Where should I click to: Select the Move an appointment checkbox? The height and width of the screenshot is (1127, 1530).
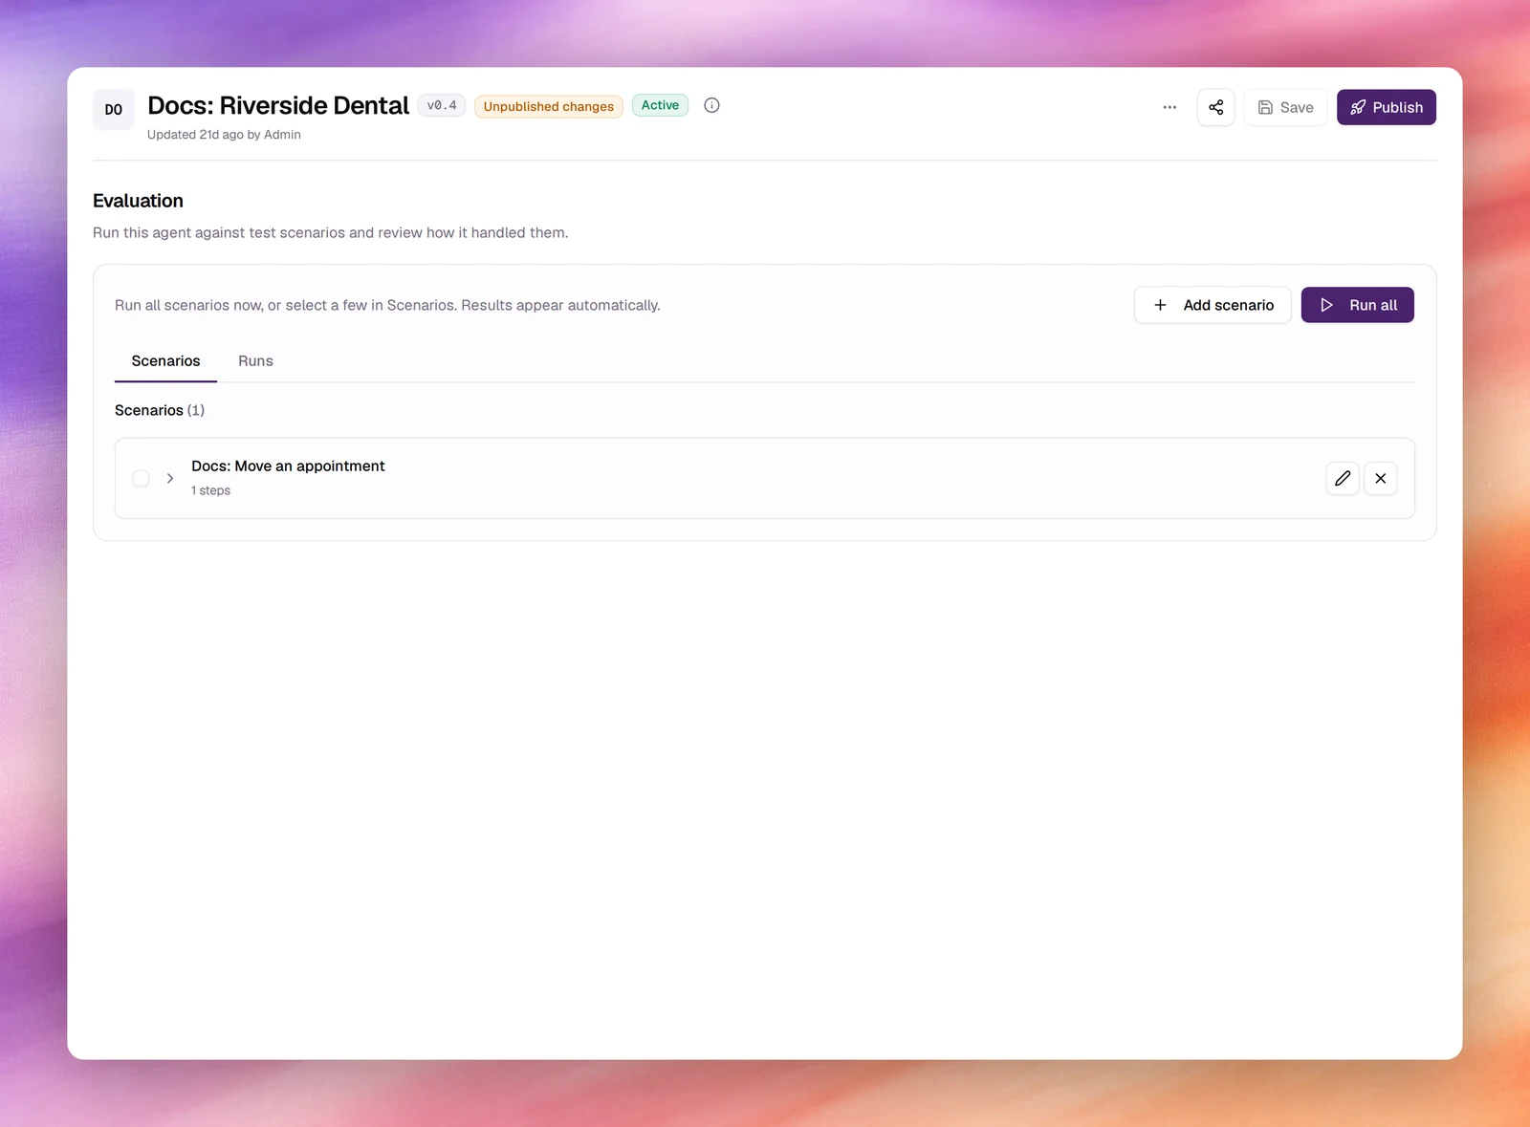(x=141, y=478)
